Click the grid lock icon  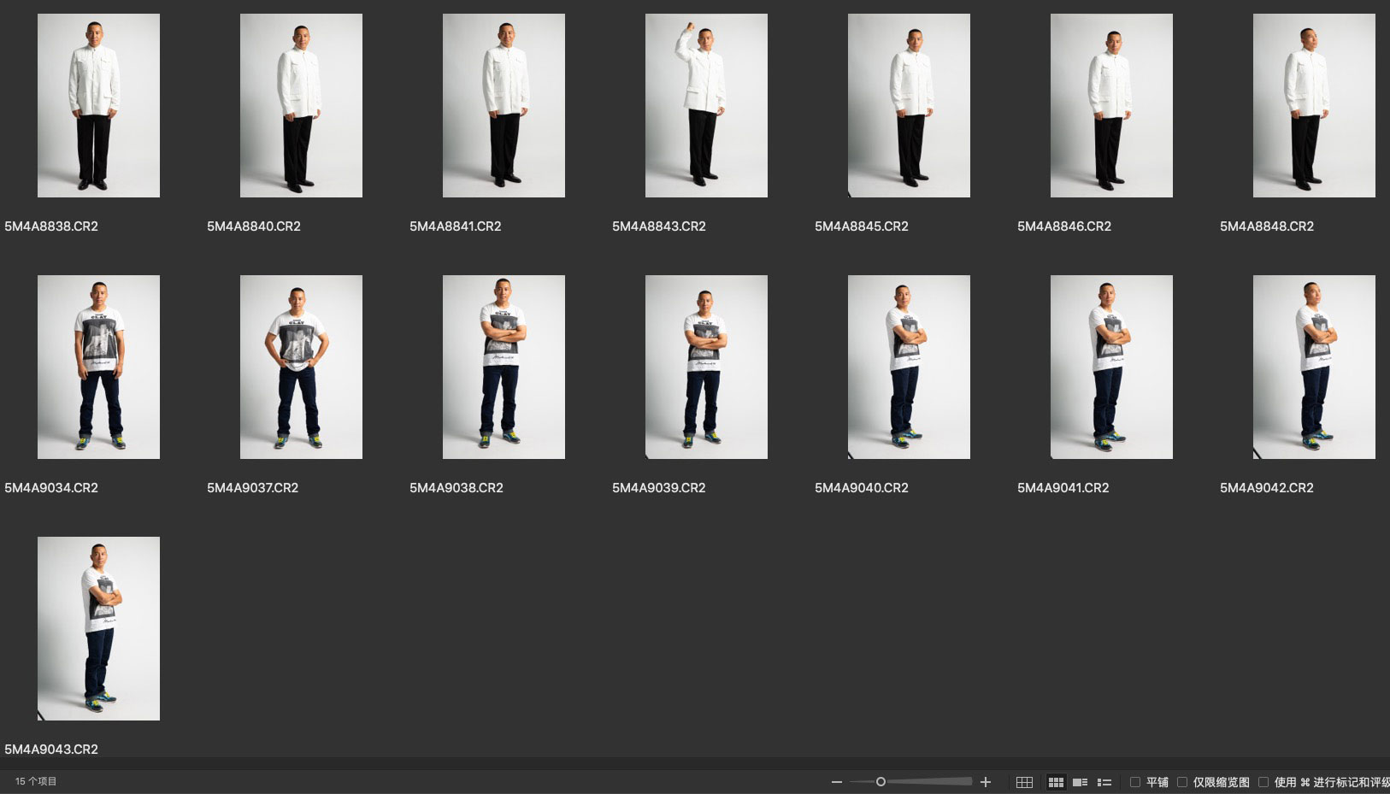pos(1024,782)
